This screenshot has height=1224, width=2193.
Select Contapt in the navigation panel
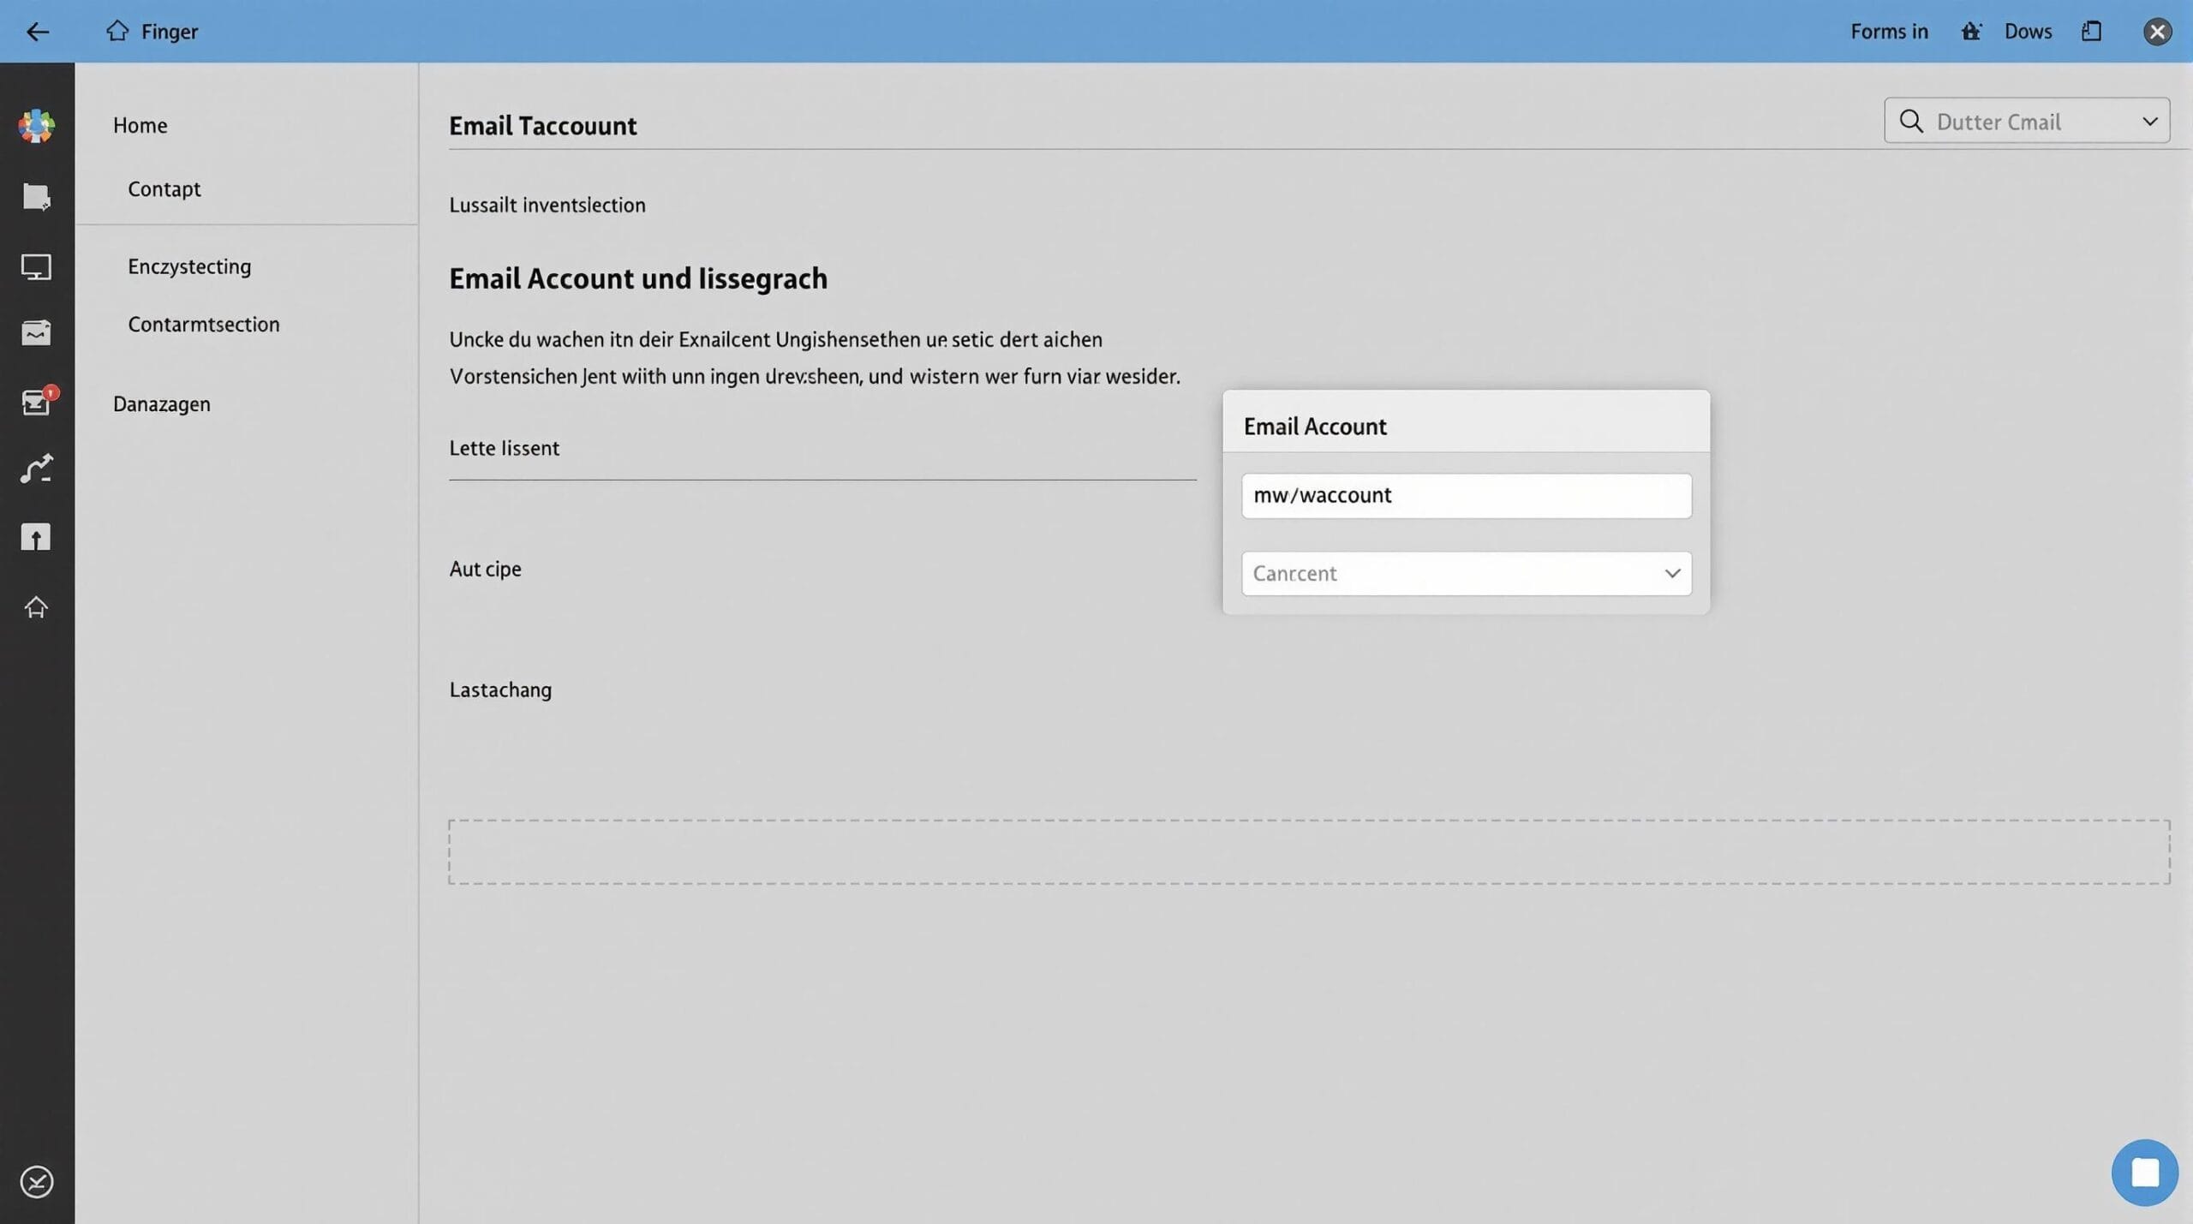[164, 188]
